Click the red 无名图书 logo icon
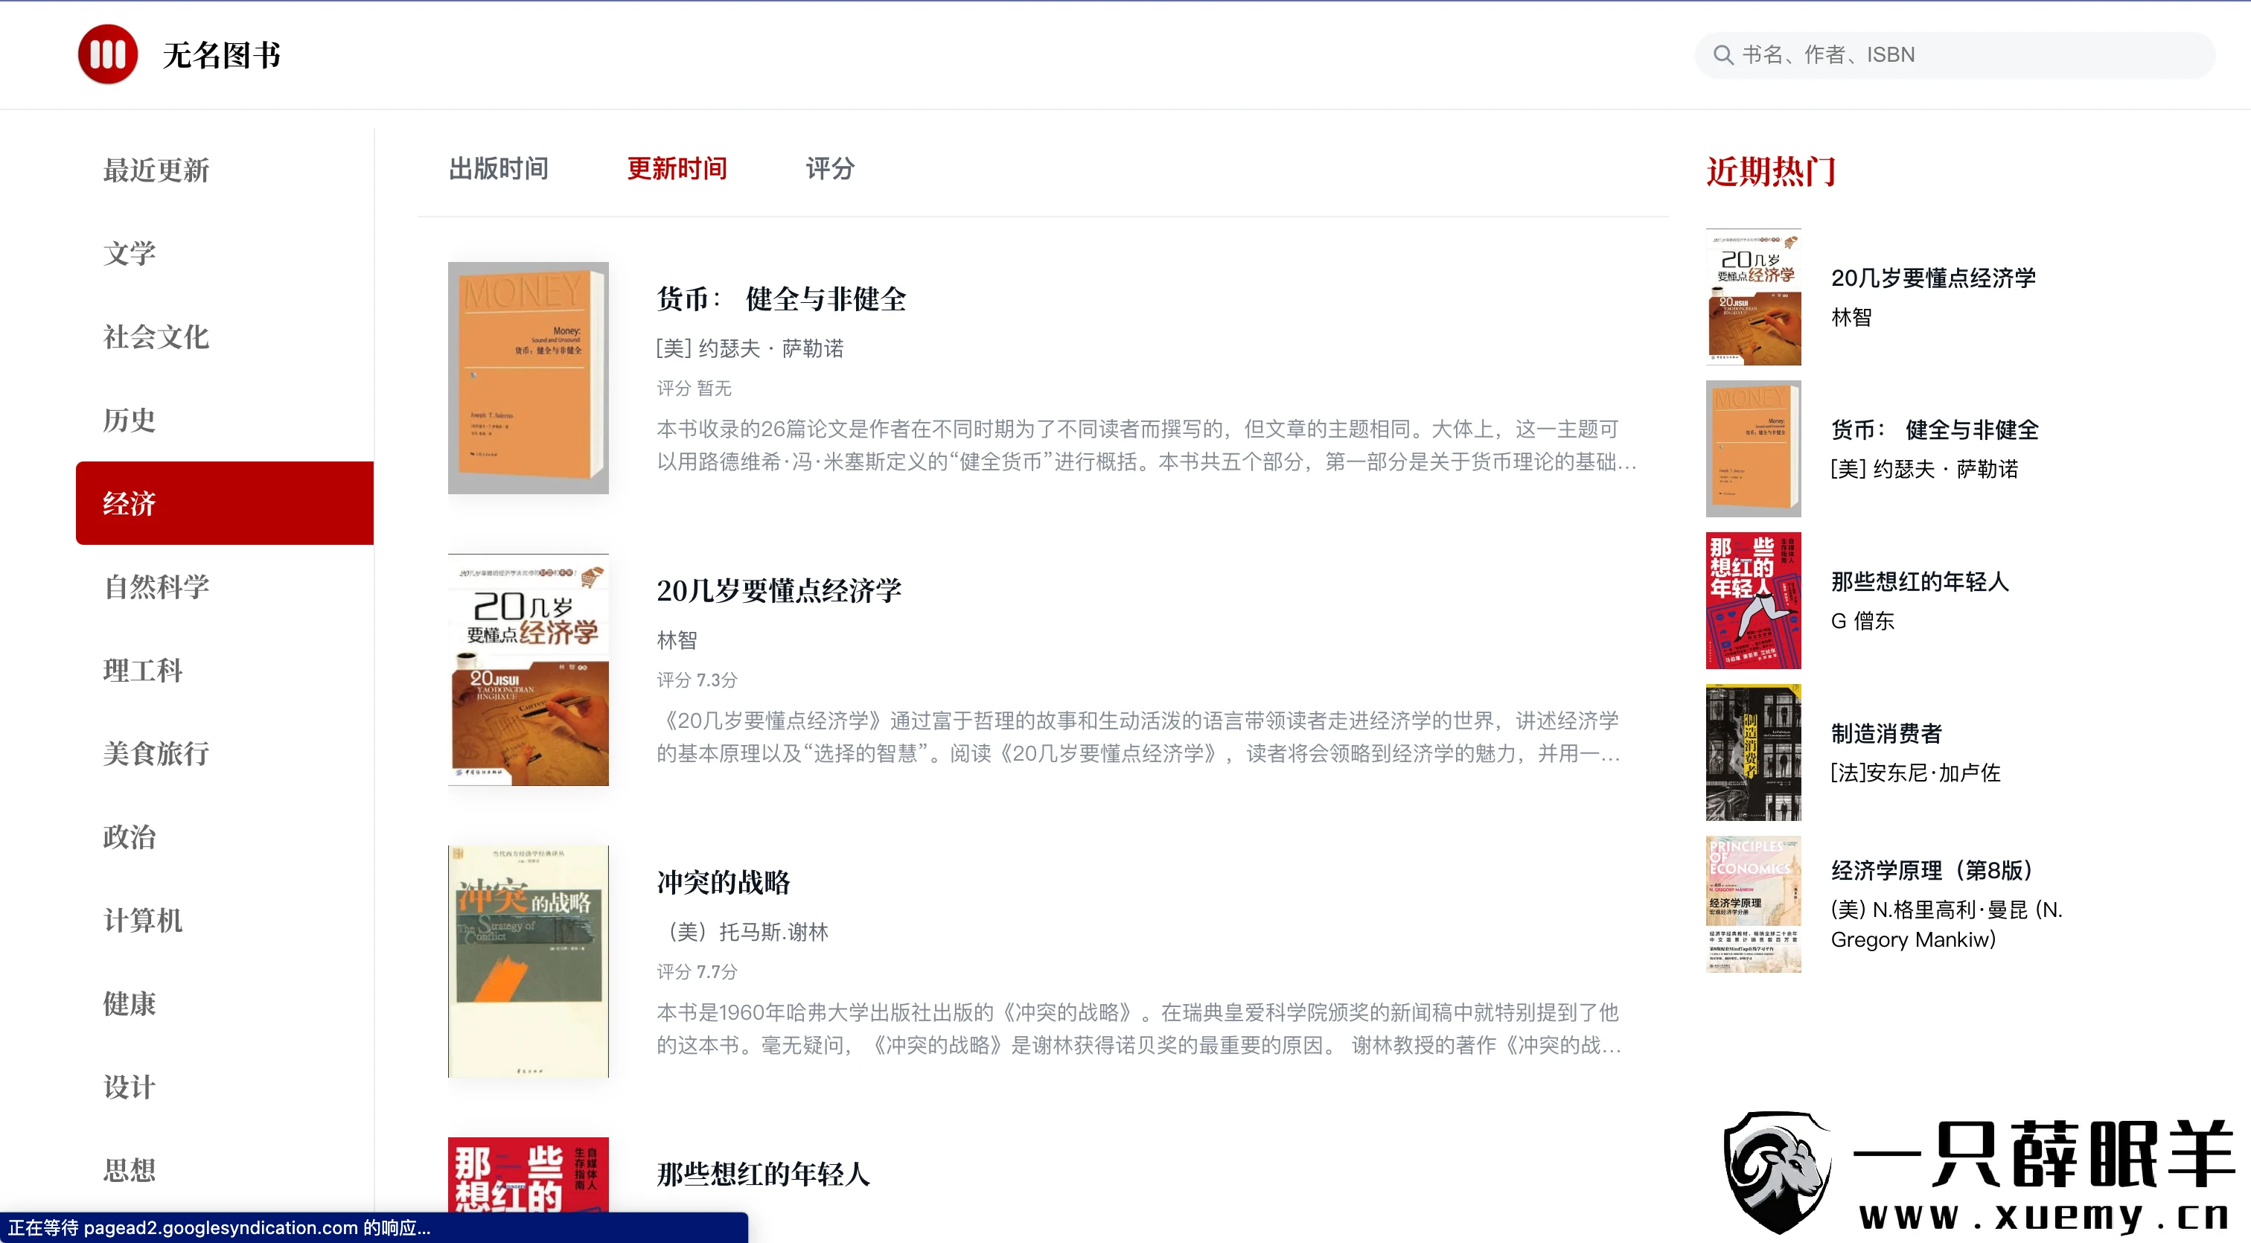The height and width of the screenshot is (1243, 2251). click(x=107, y=54)
